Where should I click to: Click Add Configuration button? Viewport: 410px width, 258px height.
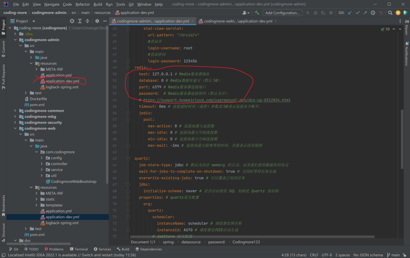tap(282, 13)
